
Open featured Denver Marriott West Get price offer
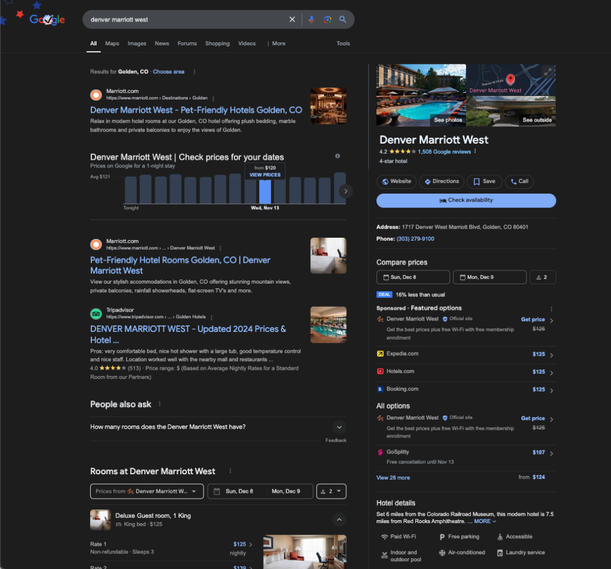[466, 328]
